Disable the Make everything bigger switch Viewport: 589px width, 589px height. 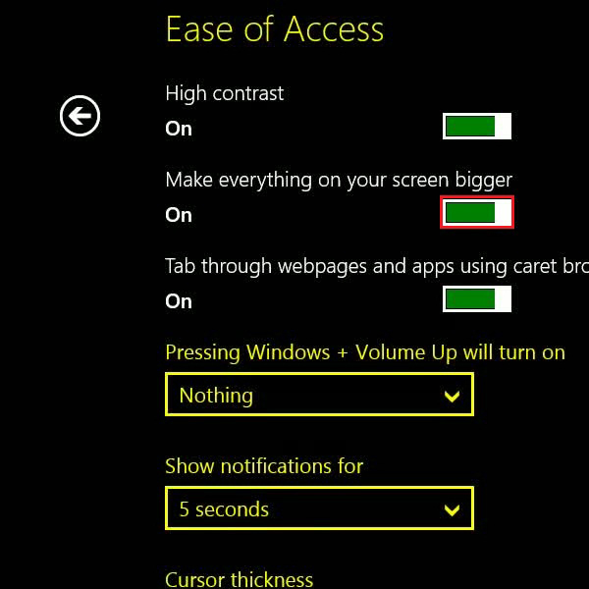[477, 212]
